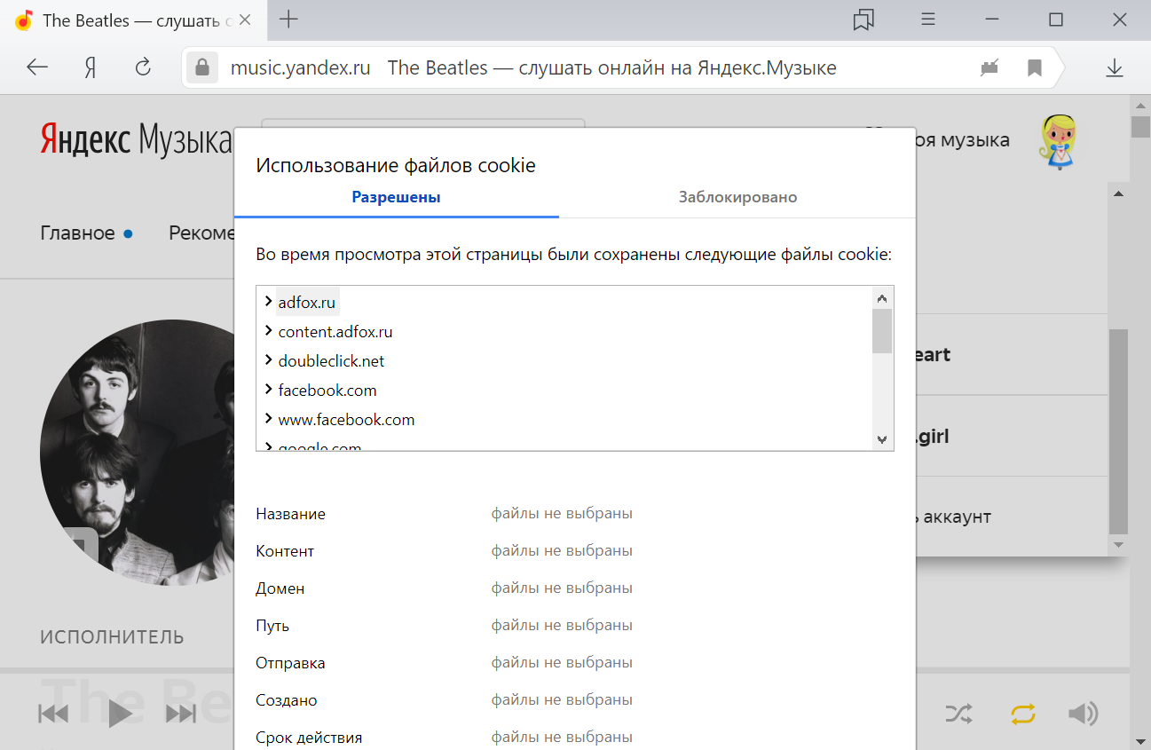
Task: Expand the facebook.com cookie entry
Action: click(268, 390)
